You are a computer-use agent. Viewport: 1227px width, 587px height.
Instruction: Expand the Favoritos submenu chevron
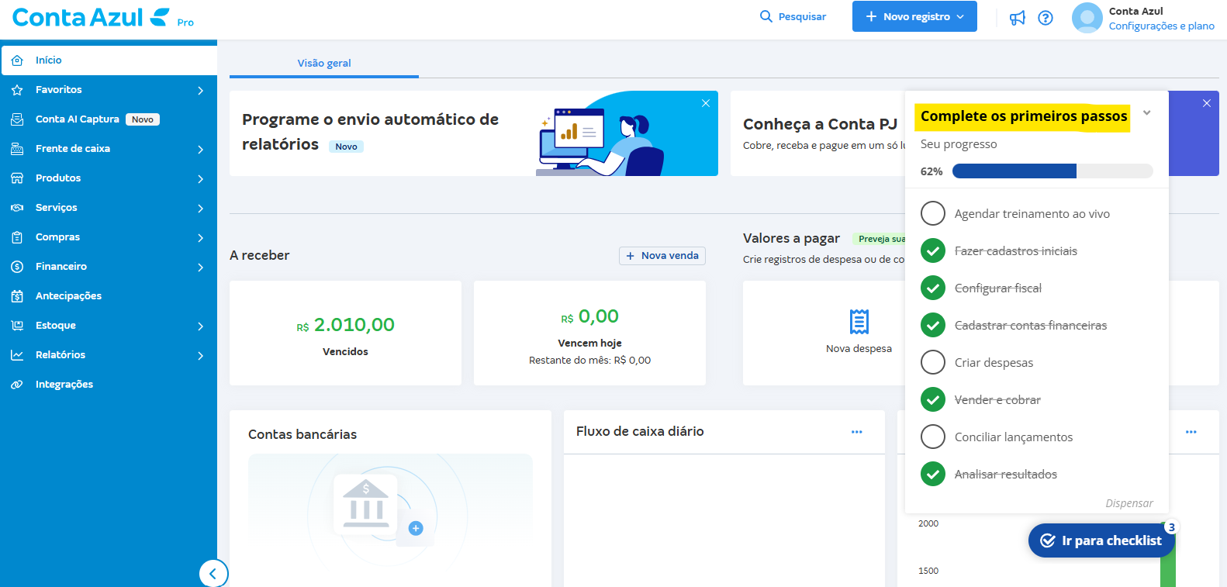coord(201,91)
